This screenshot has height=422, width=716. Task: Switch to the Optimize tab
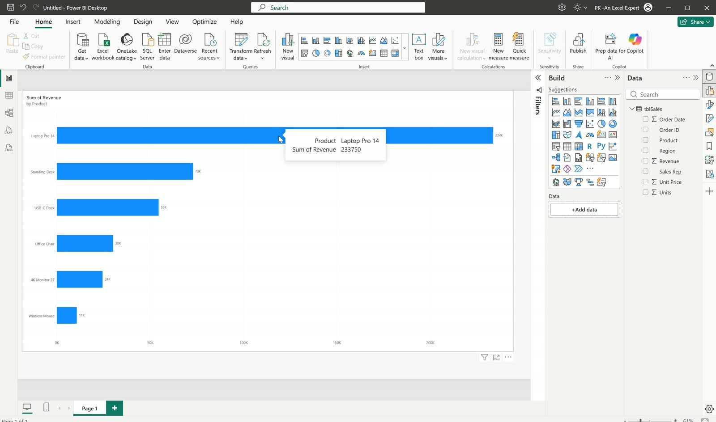pos(205,21)
